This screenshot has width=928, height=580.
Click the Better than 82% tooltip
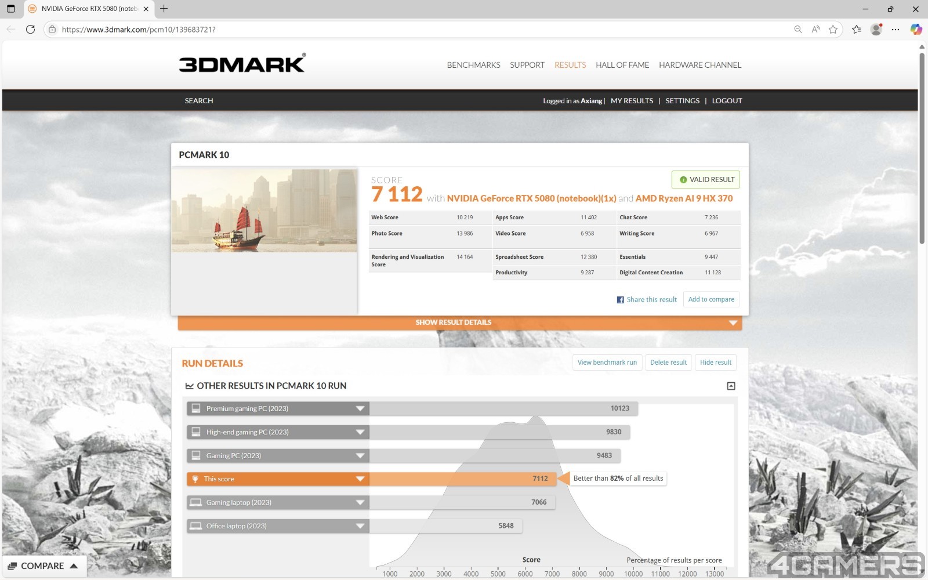618,478
